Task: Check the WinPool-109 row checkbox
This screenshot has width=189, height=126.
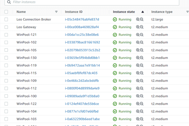Action: [x=6, y=81]
